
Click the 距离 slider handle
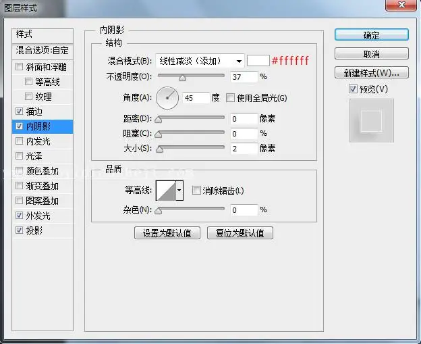159,120
